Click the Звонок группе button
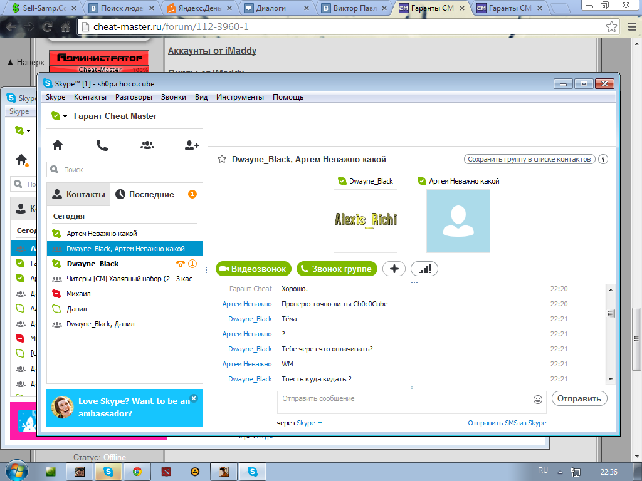The image size is (642, 481). point(337,269)
